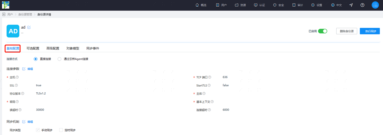This screenshot has width=383, height=135.
Task: Switch to the 基础配置 tab
Action: click(x=13, y=48)
